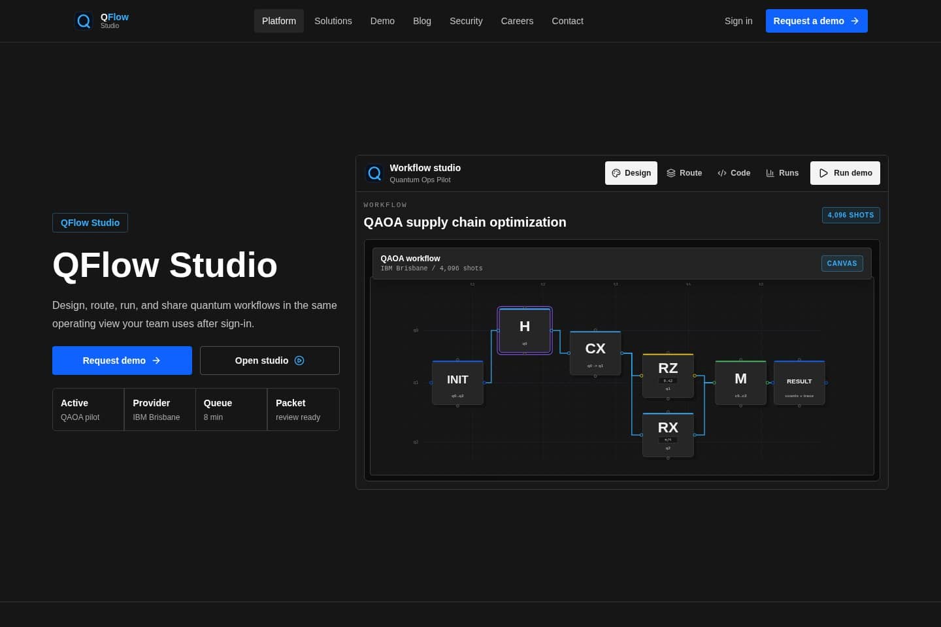The image size is (941, 627).
Task: Click the Active QAOA pilot stat card
Action: pyautogui.click(x=88, y=410)
